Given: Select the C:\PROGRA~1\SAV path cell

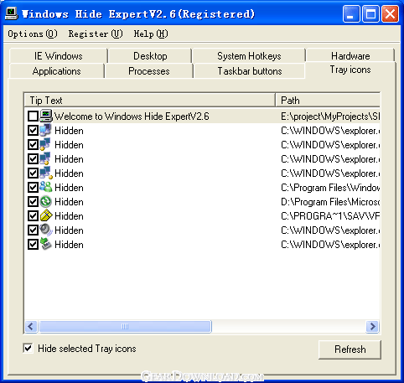Looking at the screenshot, I should pyautogui.click(x=330, y=216).
